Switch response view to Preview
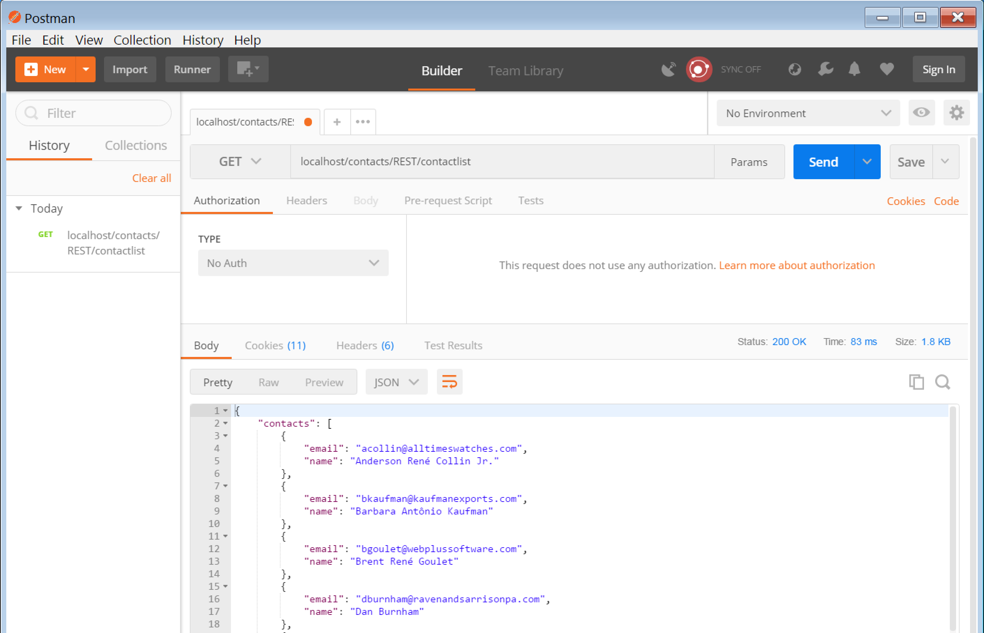This screenshot has width=984, height=633. tap(324, 383)
